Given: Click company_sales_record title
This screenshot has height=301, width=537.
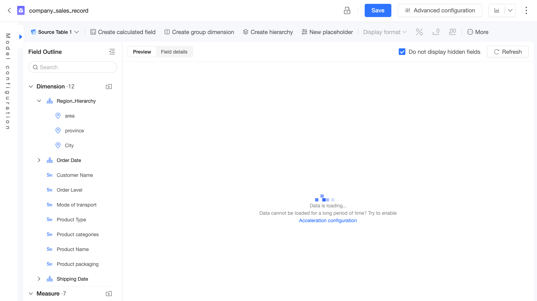Looking at the screenshot, I should (x=59, y=10).
